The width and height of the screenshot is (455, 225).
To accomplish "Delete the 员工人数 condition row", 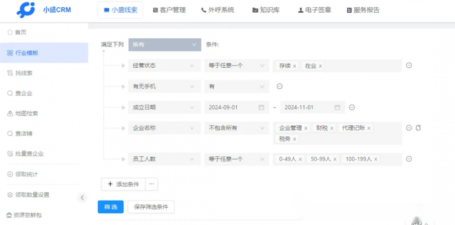I will (409, 159).
